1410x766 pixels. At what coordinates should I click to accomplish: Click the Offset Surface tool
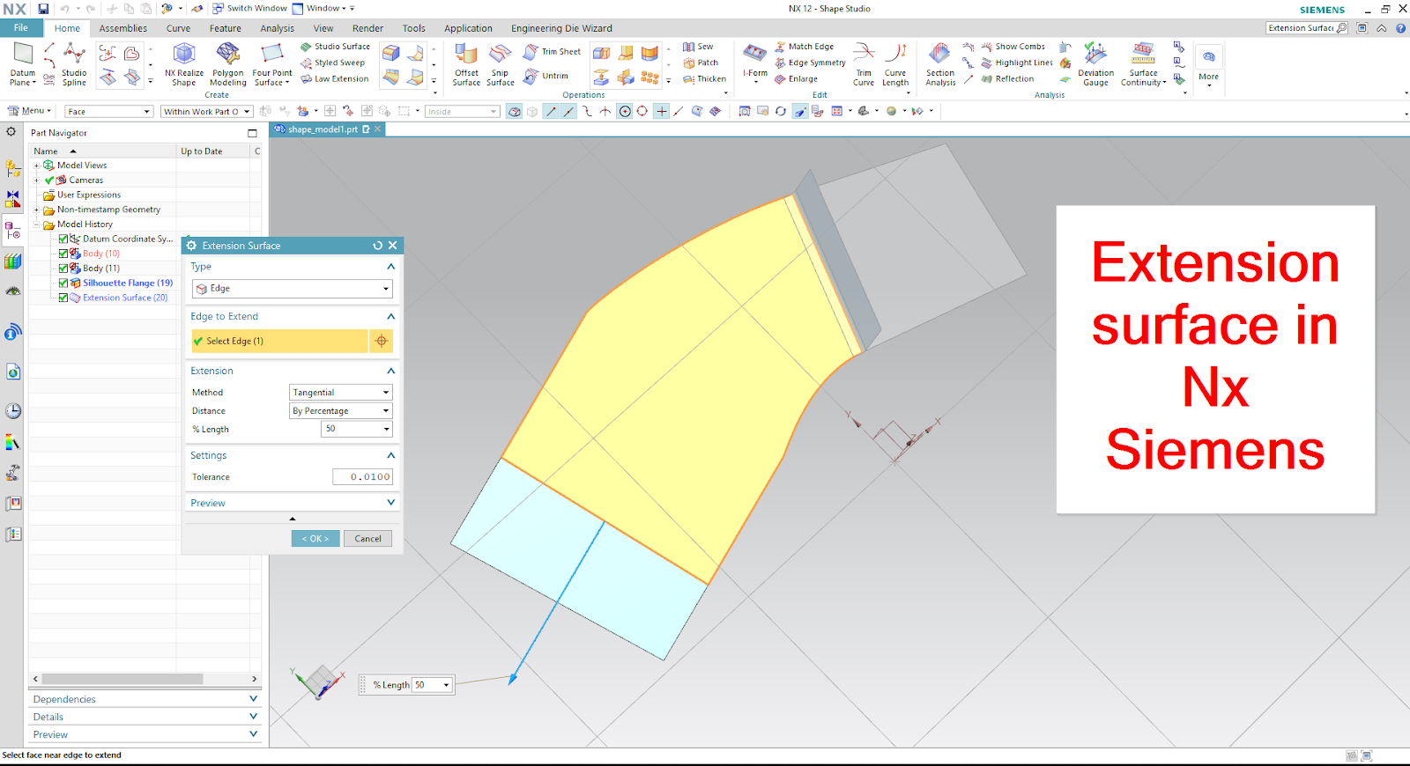[x=466, y=64]
